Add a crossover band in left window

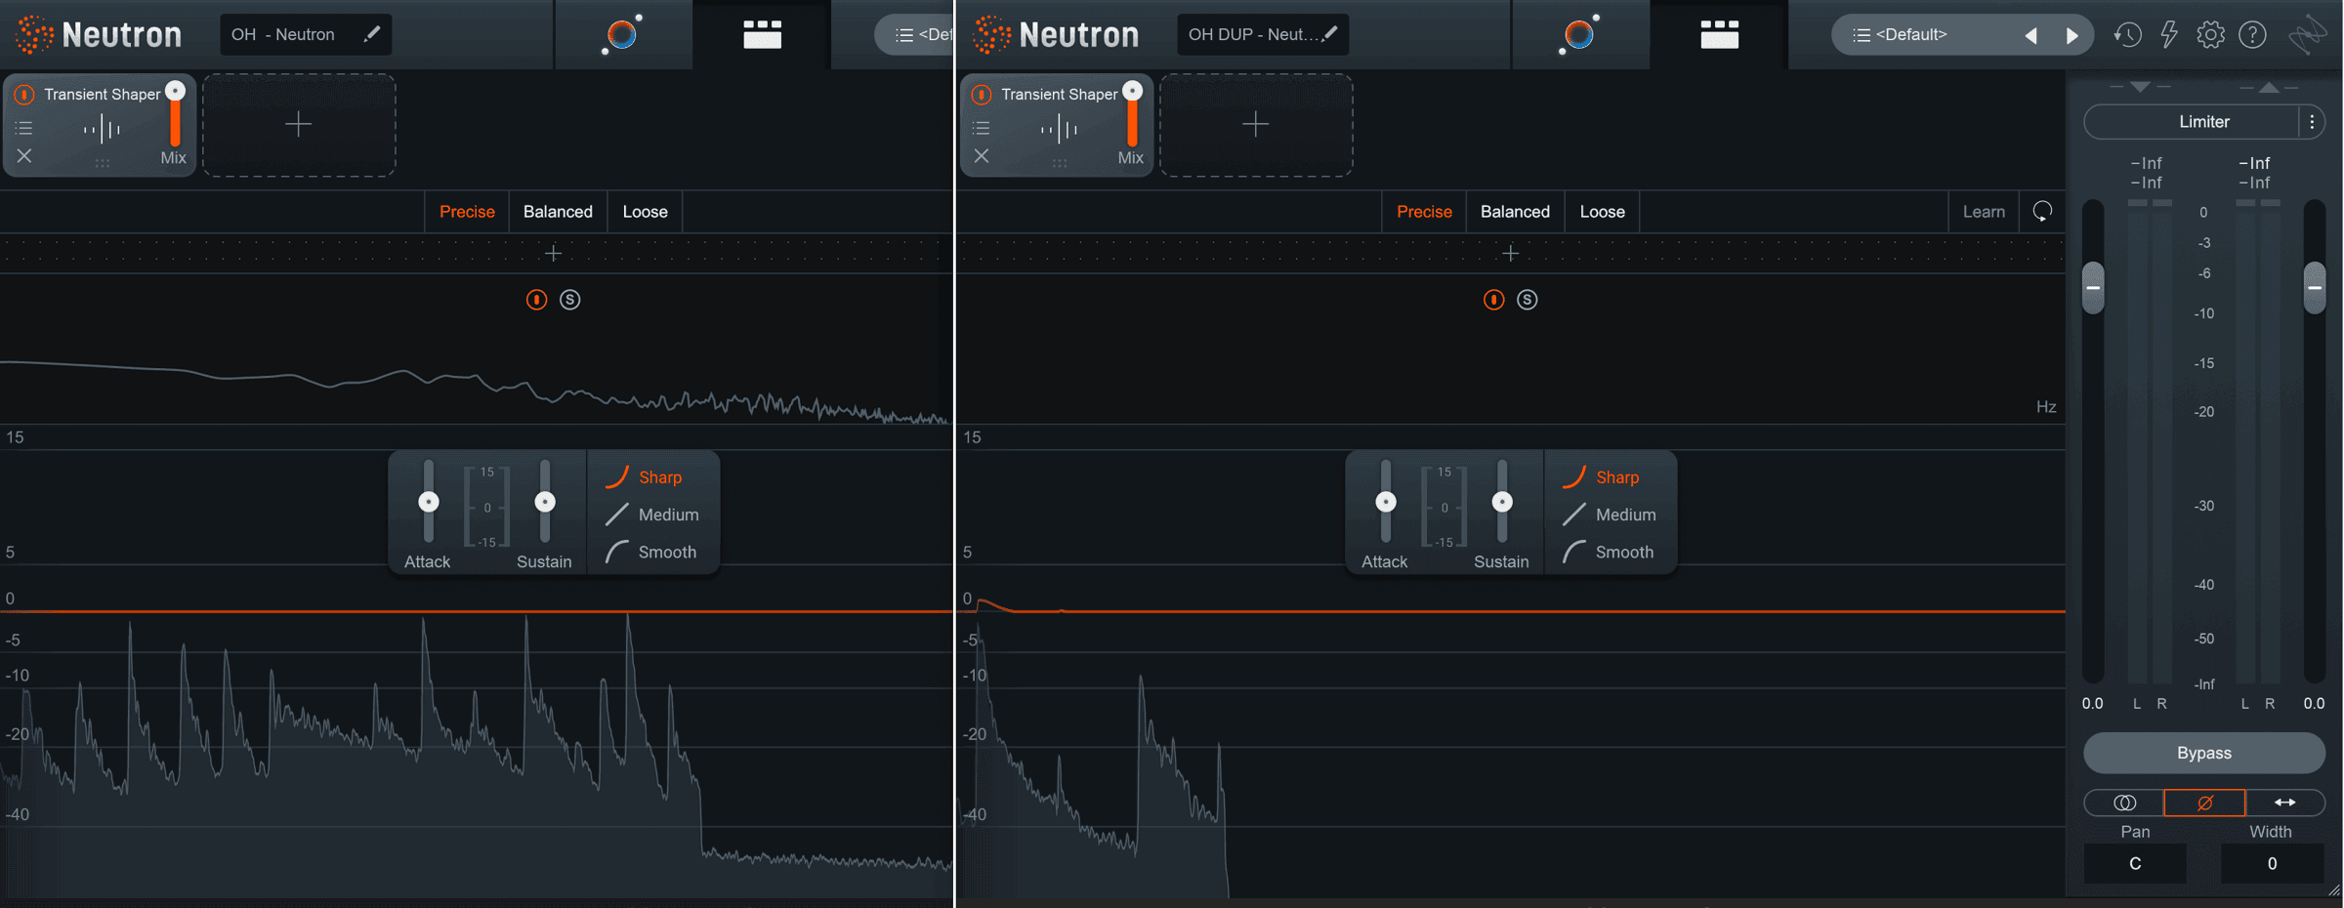tap(553, 254)
